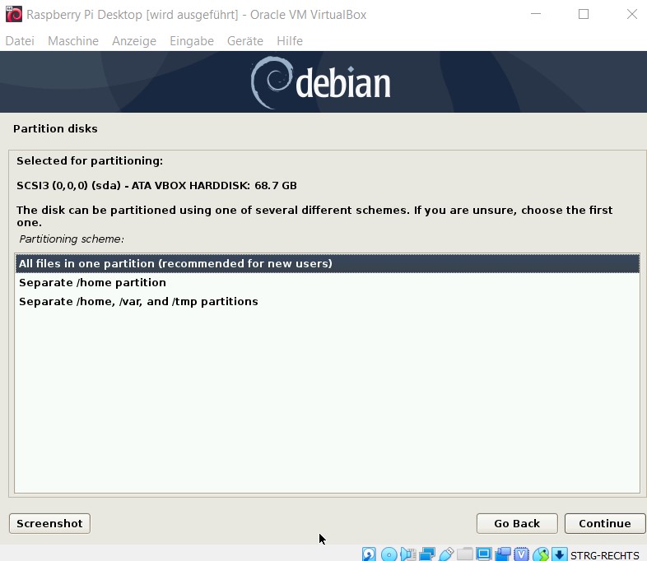Minimize the VirtualBox window
Screen dimensions: 647x561
(536, 14)
